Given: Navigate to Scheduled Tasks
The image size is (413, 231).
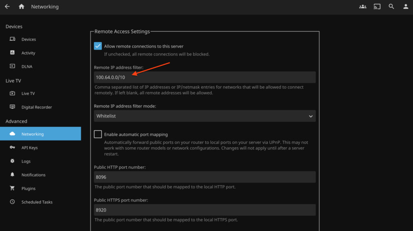Looking at the screenshot, I should click(37, 202).
